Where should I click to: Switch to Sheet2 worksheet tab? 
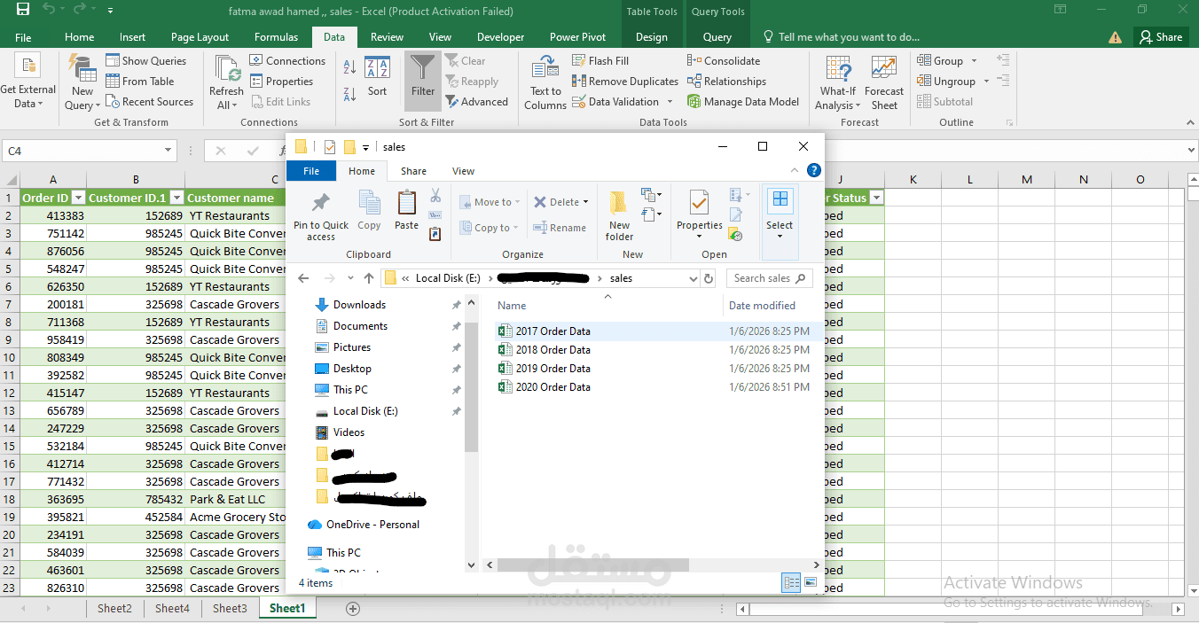pos(114,608)
